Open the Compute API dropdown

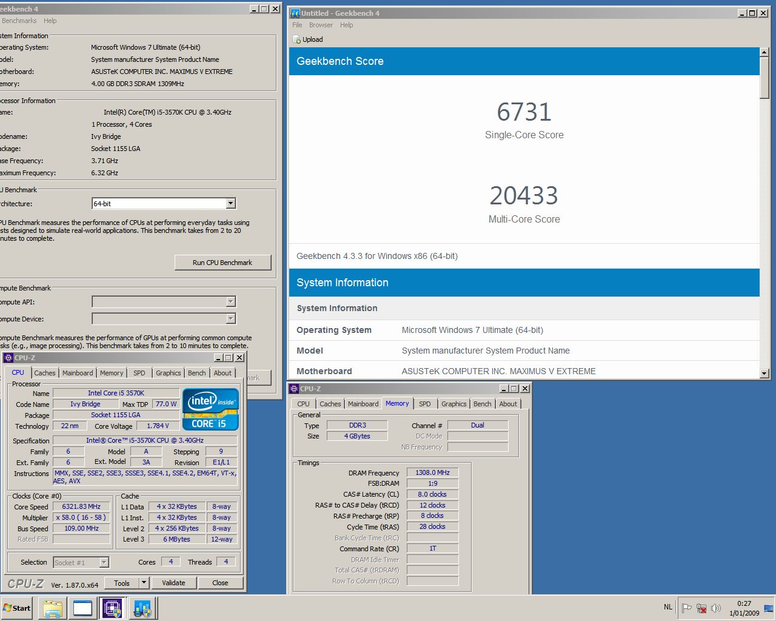[x=231, y=302]
